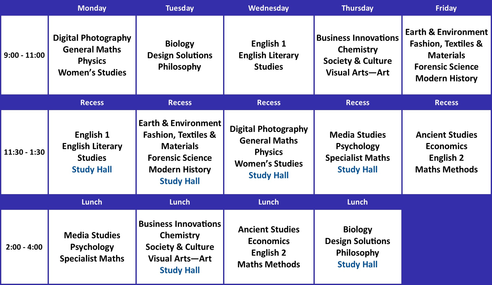Open Study Hall link in Tuesday 2:00 session
492x285 pixels.
point(180,270)
